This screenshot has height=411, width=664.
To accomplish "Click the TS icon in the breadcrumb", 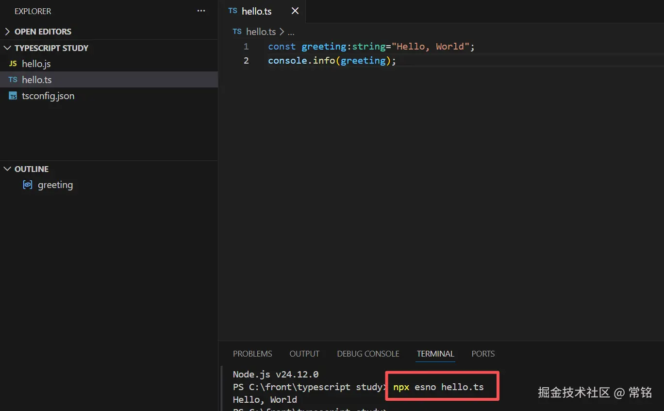I will click(x=237, y=32).
